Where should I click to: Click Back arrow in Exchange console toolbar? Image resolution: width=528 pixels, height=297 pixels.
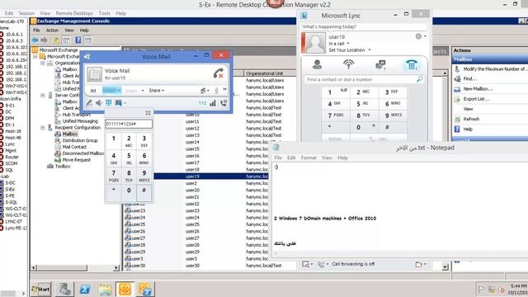tap(35, 40)
